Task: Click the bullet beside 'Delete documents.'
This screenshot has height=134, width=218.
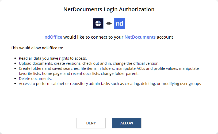Action: tap(15, 79)
